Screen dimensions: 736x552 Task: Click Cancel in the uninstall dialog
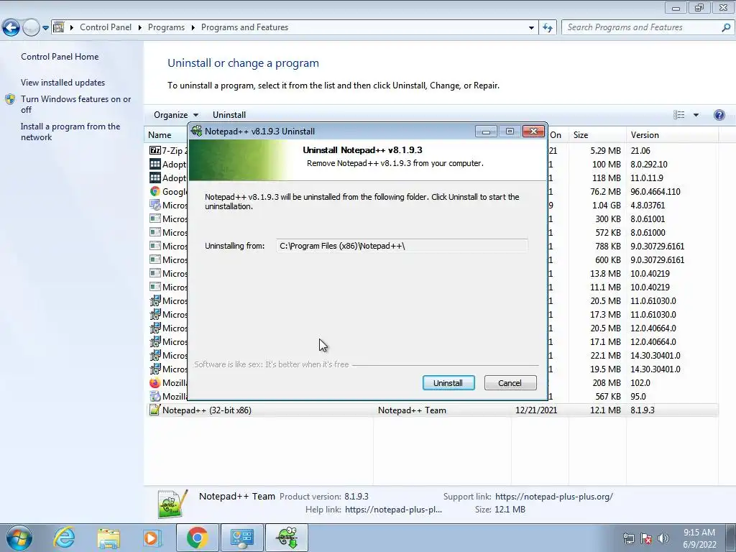pyautogui.click(x=510, y=383)
